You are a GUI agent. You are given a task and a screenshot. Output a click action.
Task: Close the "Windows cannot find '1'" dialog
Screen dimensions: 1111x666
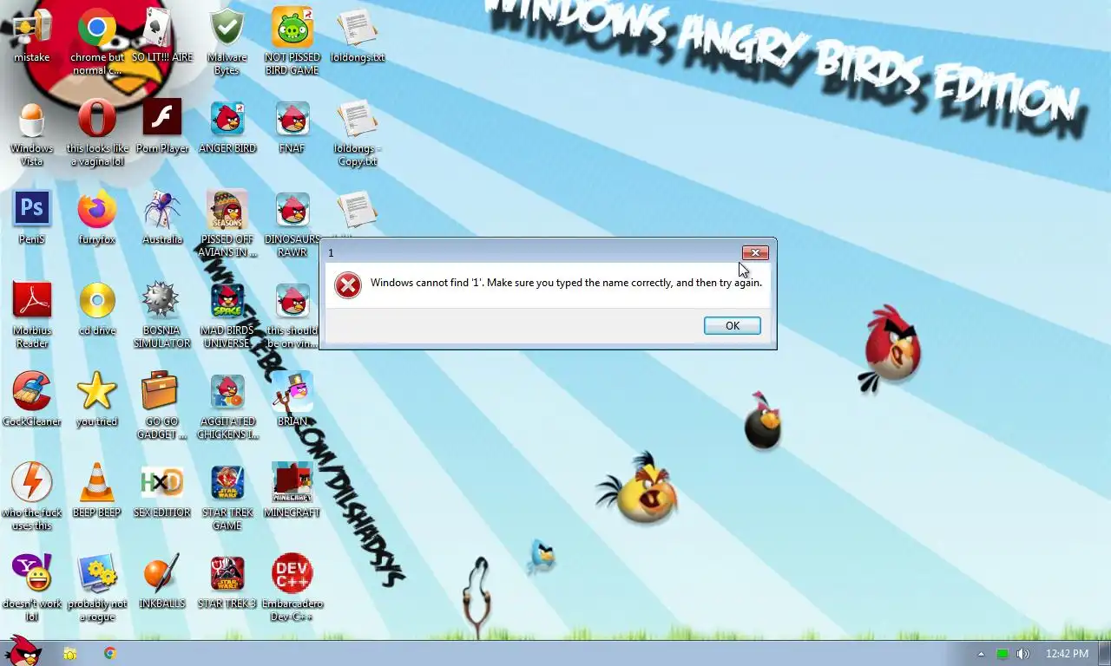tap(754, 252)
